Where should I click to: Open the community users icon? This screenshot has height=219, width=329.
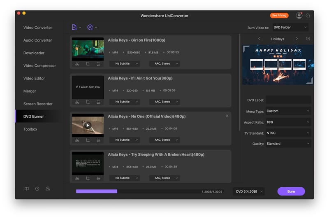(x=48, y=189)
